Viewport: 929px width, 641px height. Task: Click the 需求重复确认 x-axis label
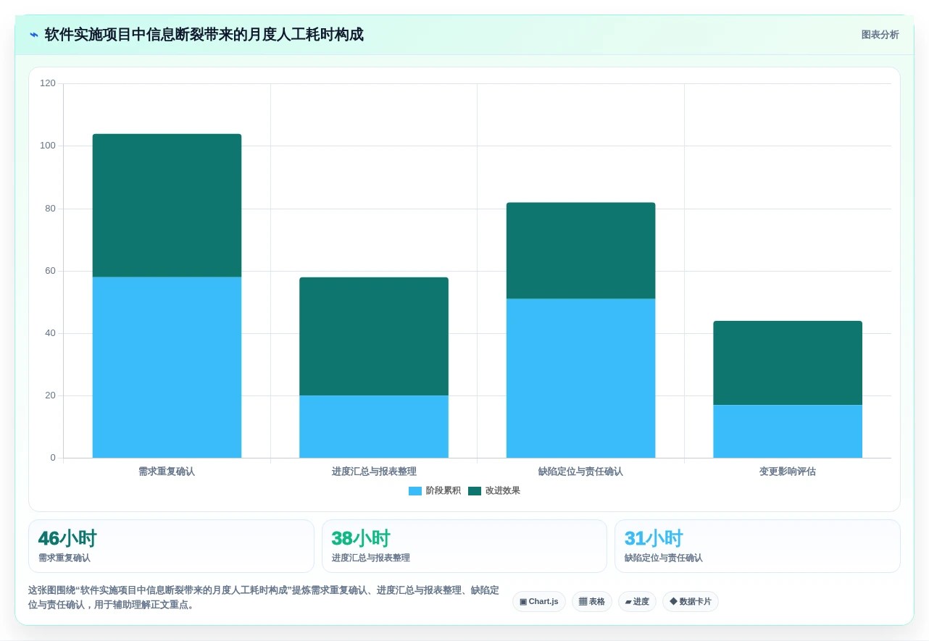click(x=167, y=471)
